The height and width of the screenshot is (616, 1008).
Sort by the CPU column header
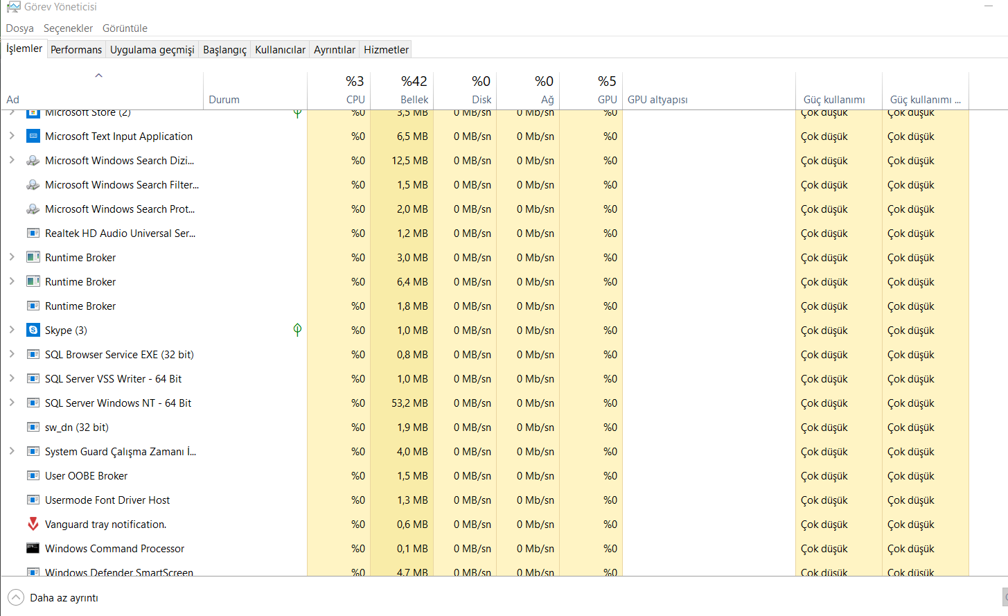point(339,91)
